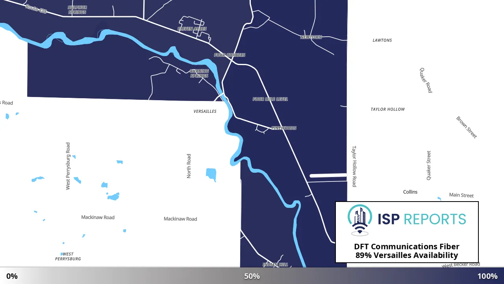Viewport: 504px width, 284px height.
Task: Click the 50% legend label
Action: coord(252,276)
